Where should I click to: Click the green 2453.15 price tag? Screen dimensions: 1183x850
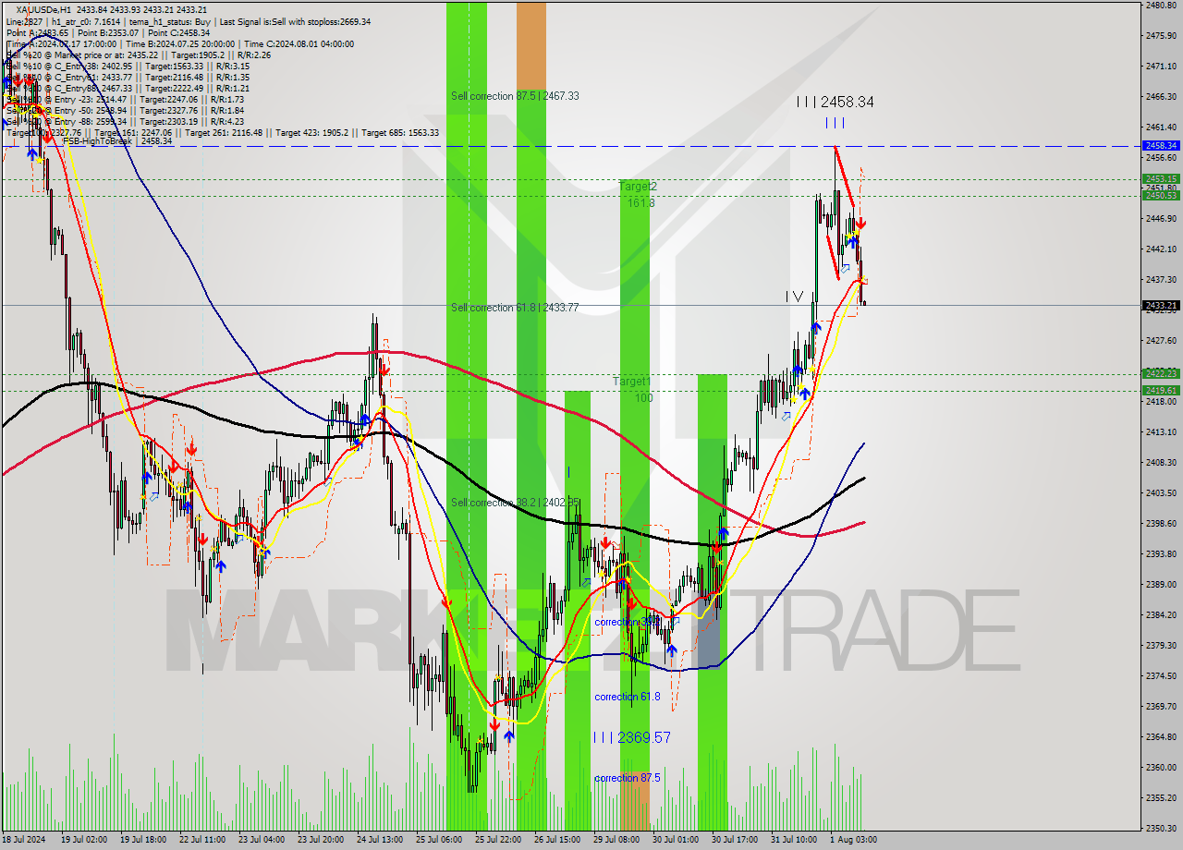point(1161,179)
